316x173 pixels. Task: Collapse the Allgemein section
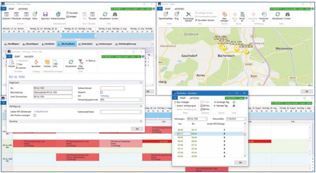141,83
